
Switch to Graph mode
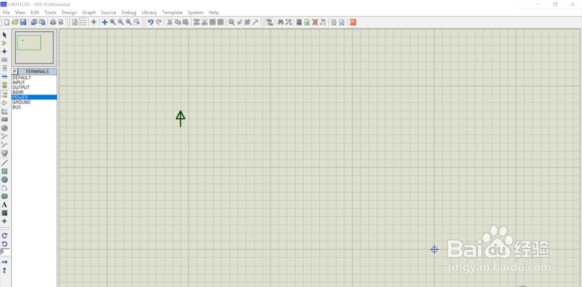[5, 111]
